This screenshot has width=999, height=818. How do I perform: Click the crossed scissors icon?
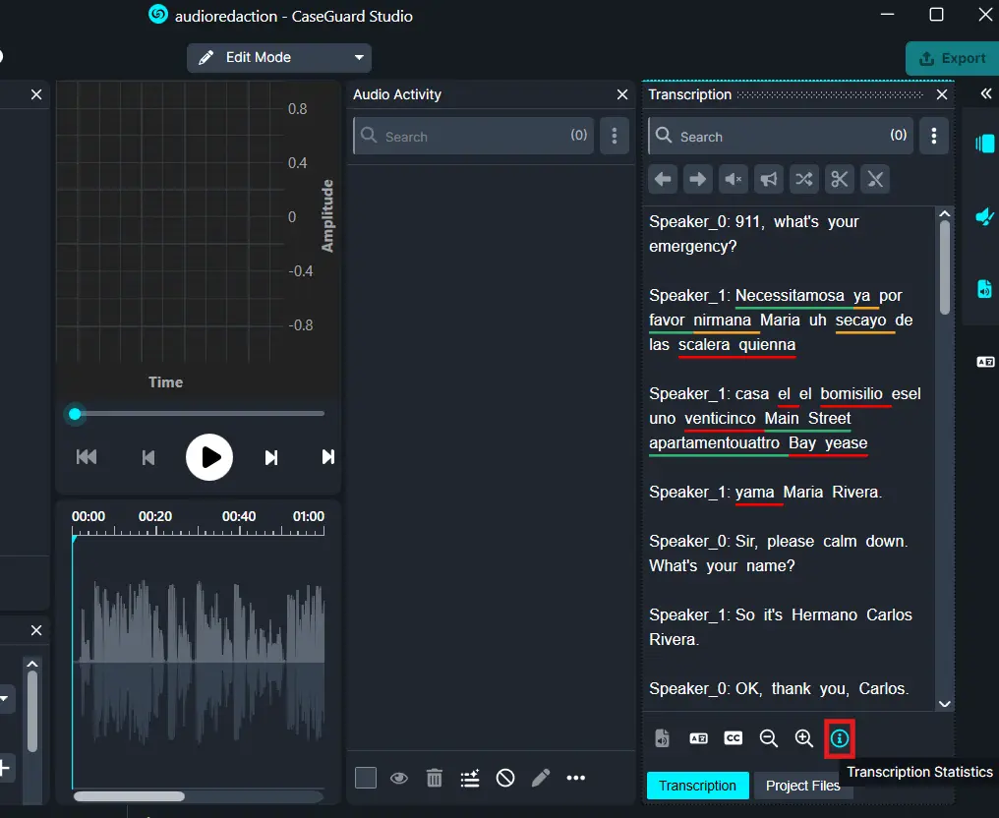tap(875, 179)
